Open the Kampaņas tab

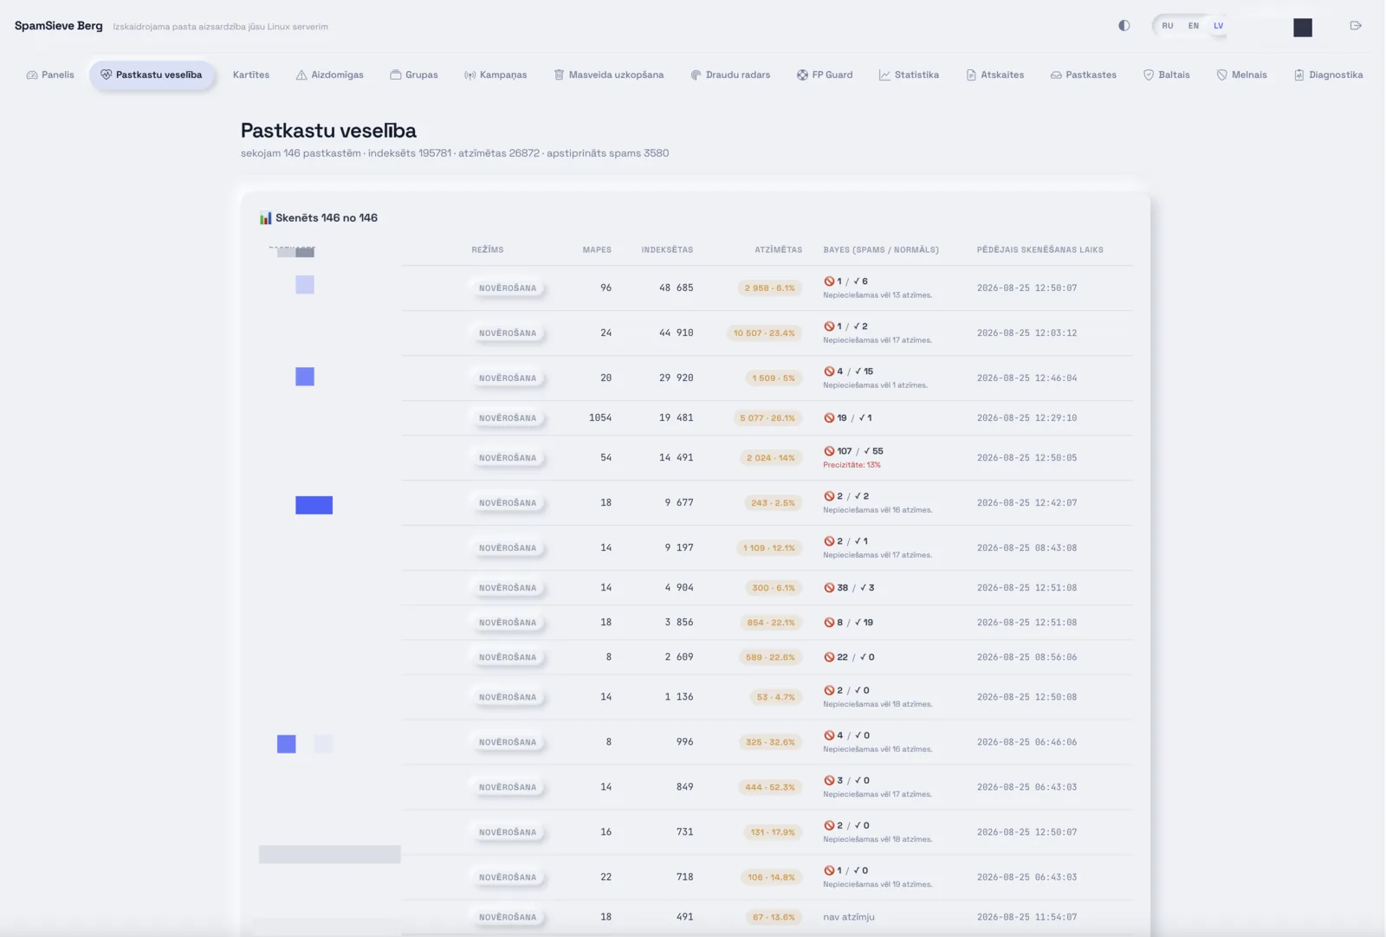495,75
